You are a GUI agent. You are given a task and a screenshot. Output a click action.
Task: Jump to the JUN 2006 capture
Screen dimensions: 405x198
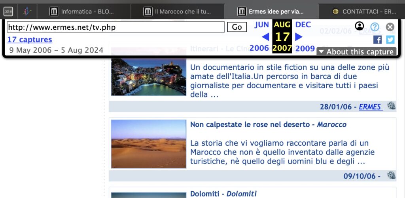click(x=261, y=25)
